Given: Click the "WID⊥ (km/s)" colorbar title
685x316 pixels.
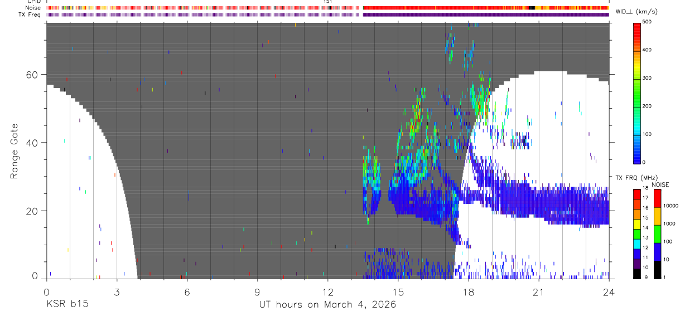Looking at the screenshot, I should (x=636, y=12).
